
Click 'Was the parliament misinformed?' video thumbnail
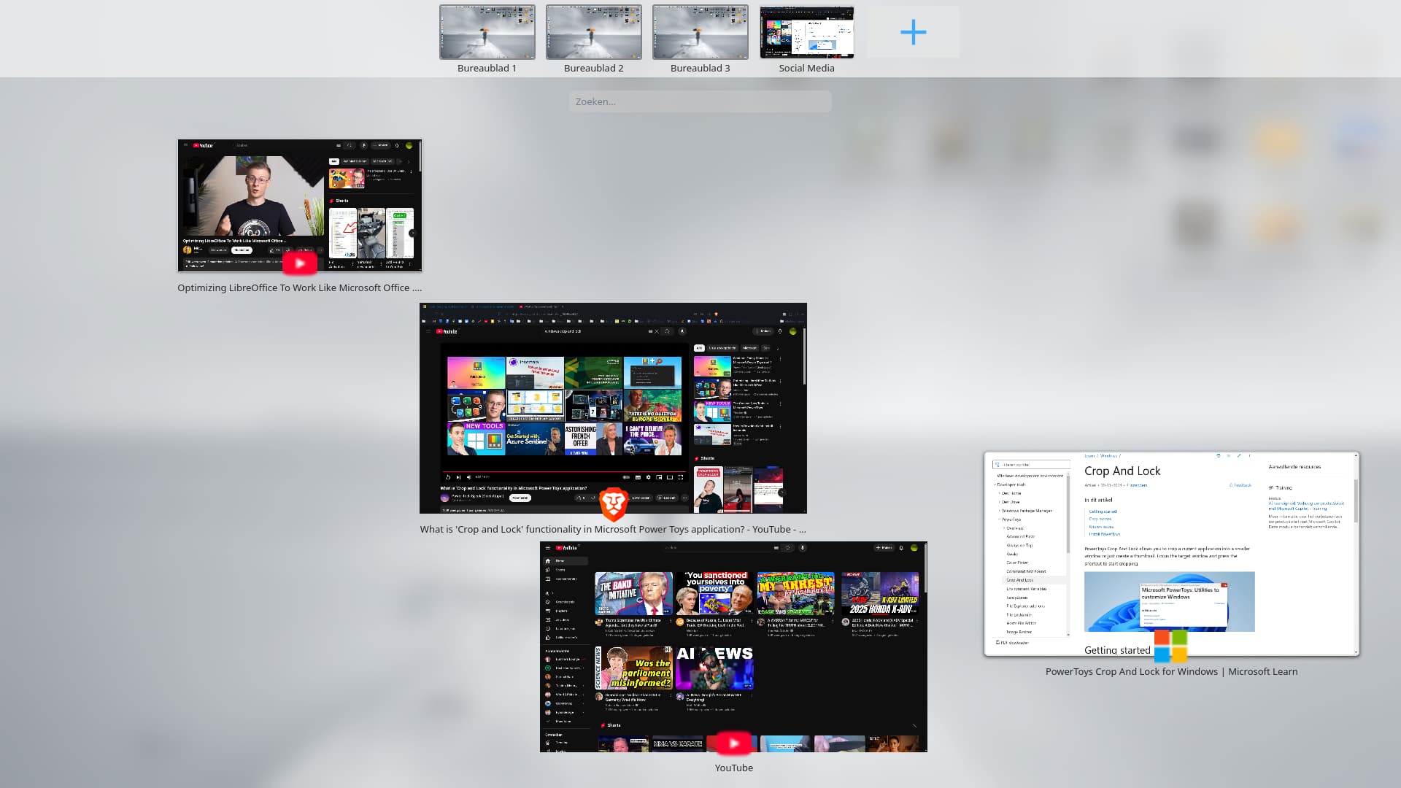pos(633,668)
